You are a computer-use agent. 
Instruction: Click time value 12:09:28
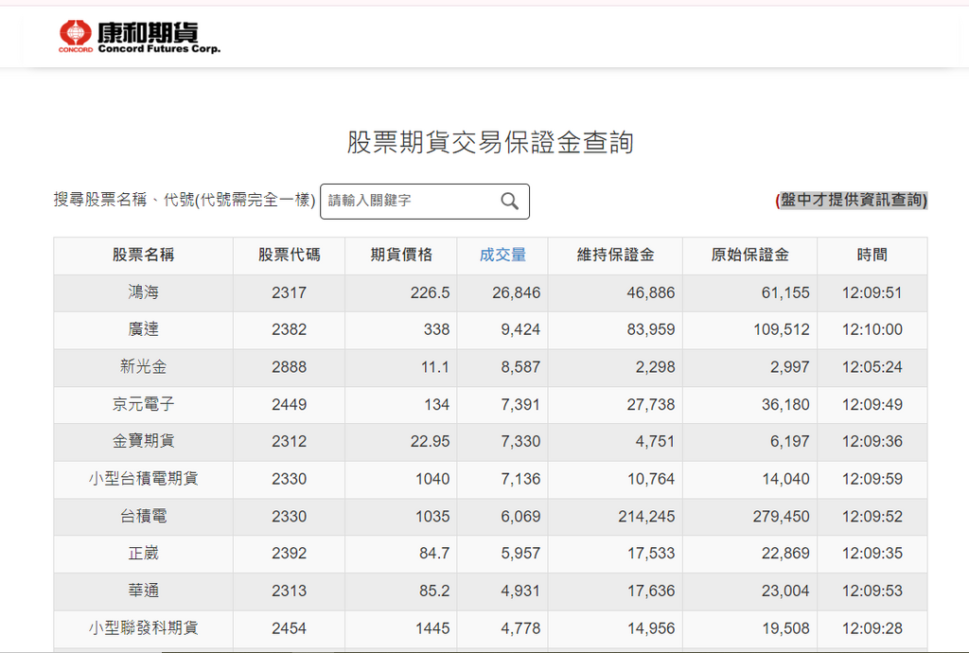coord(872,628)
